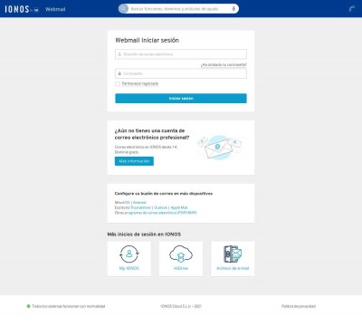The height and width of the screenshot is (326, 362).
Task: Click the HiDrive cloud icon
Action: [x=181, y=254]
